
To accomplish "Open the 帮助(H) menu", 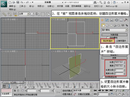I will pyautogui.click(x=12, y=9).
